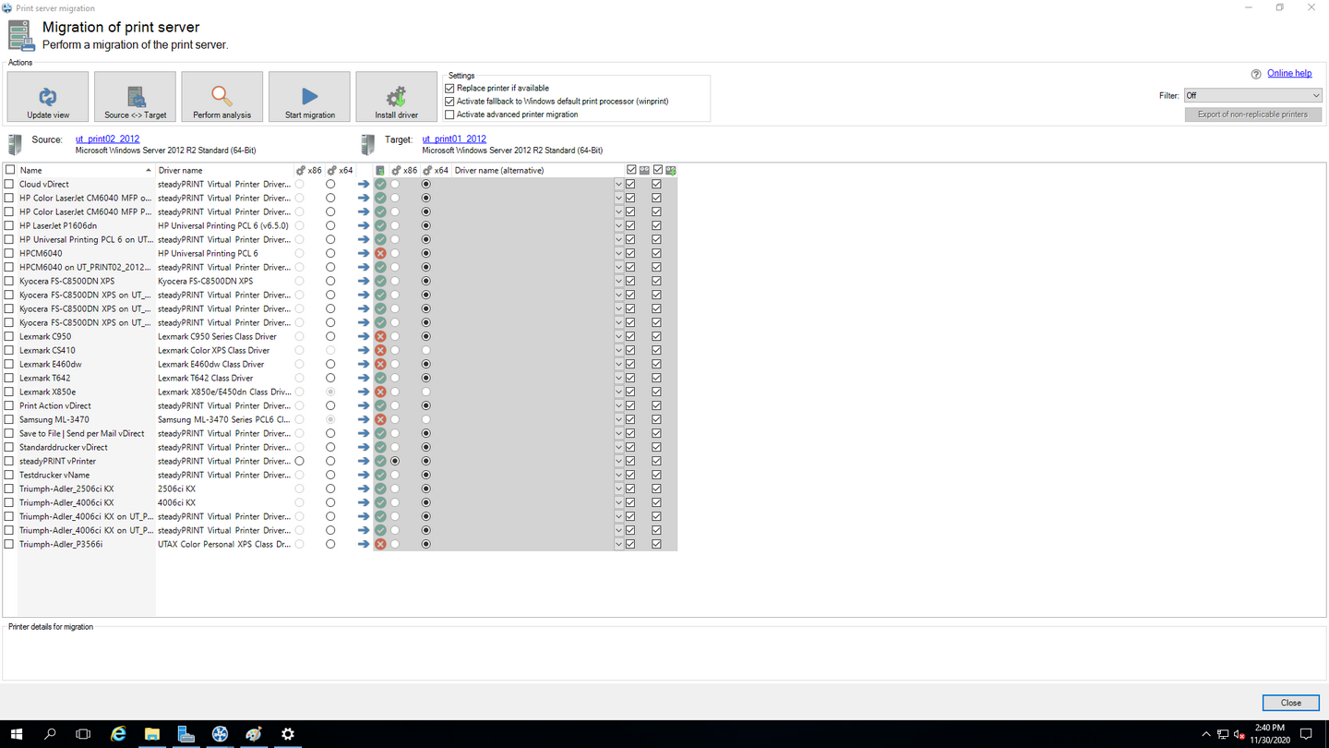Swap servers with Source <-> Target
This screenshot has width=1329, height=748.
[x=135, y=97]
